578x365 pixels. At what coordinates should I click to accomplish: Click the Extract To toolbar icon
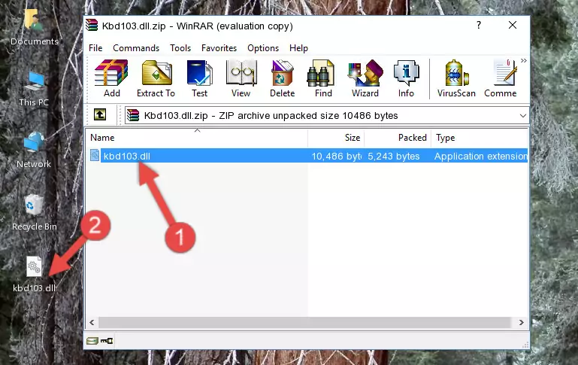156,78
